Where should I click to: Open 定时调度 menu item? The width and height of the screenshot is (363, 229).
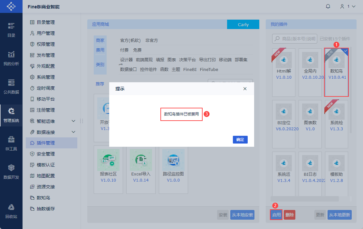coord(52,88)
